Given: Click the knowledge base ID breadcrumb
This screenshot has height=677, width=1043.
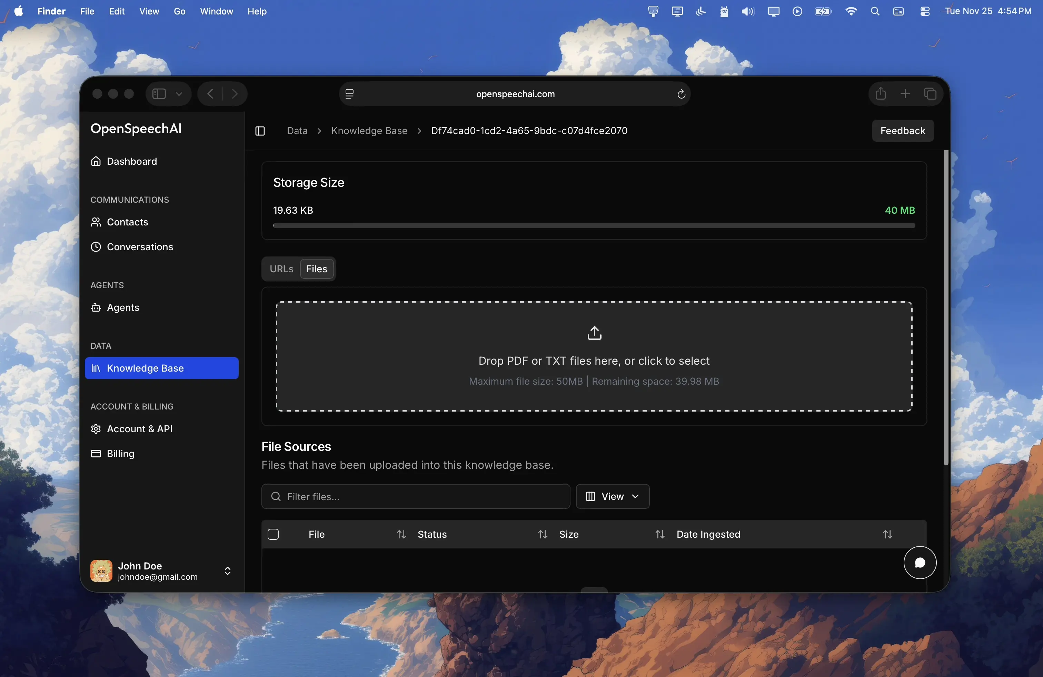Looking at the screenshot, I should tap(529, 131).
